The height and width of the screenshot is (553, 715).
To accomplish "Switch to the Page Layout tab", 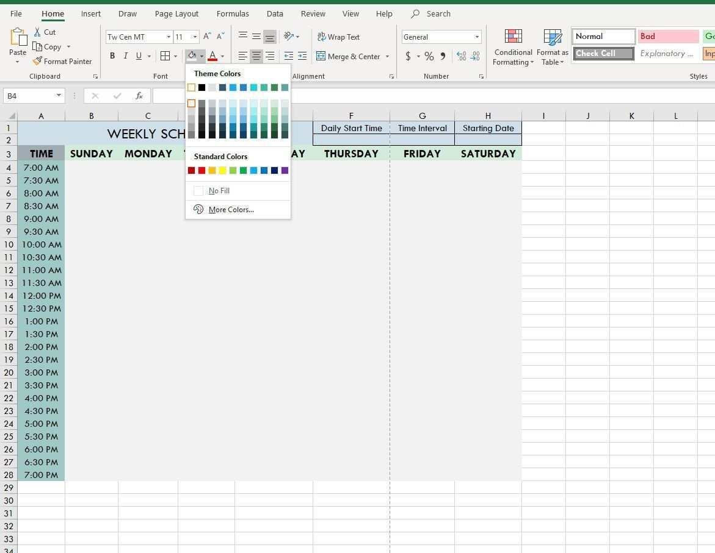I will 176,13.
